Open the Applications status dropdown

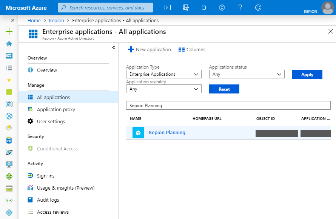tap(247, 74)
